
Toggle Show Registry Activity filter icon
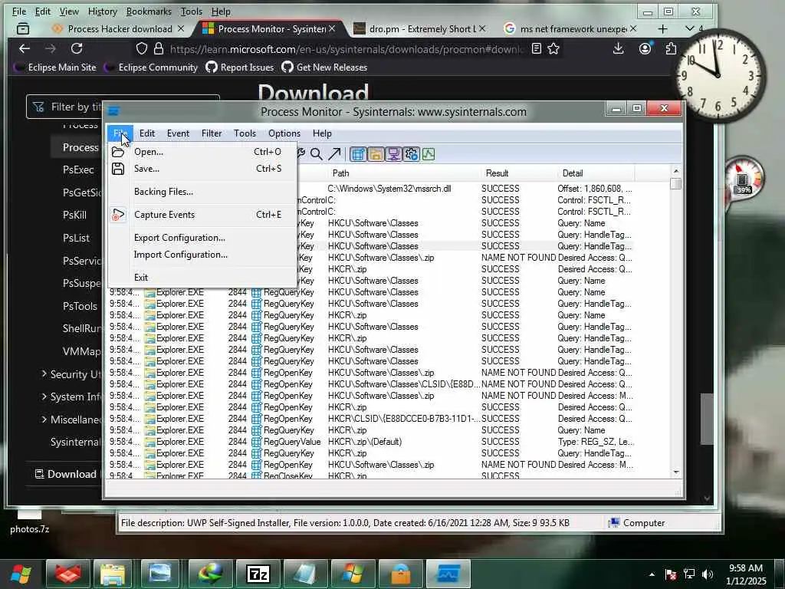coord(357,154)
